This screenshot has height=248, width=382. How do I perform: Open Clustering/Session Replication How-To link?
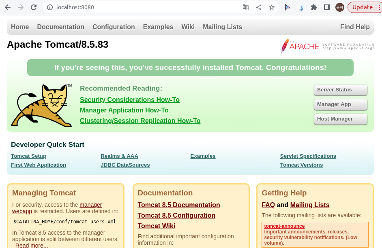point(140,121)
